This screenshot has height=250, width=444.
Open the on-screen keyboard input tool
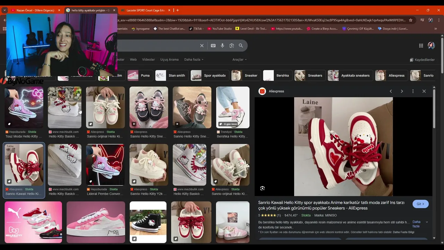pyautogui.click(x=213, y=45)
